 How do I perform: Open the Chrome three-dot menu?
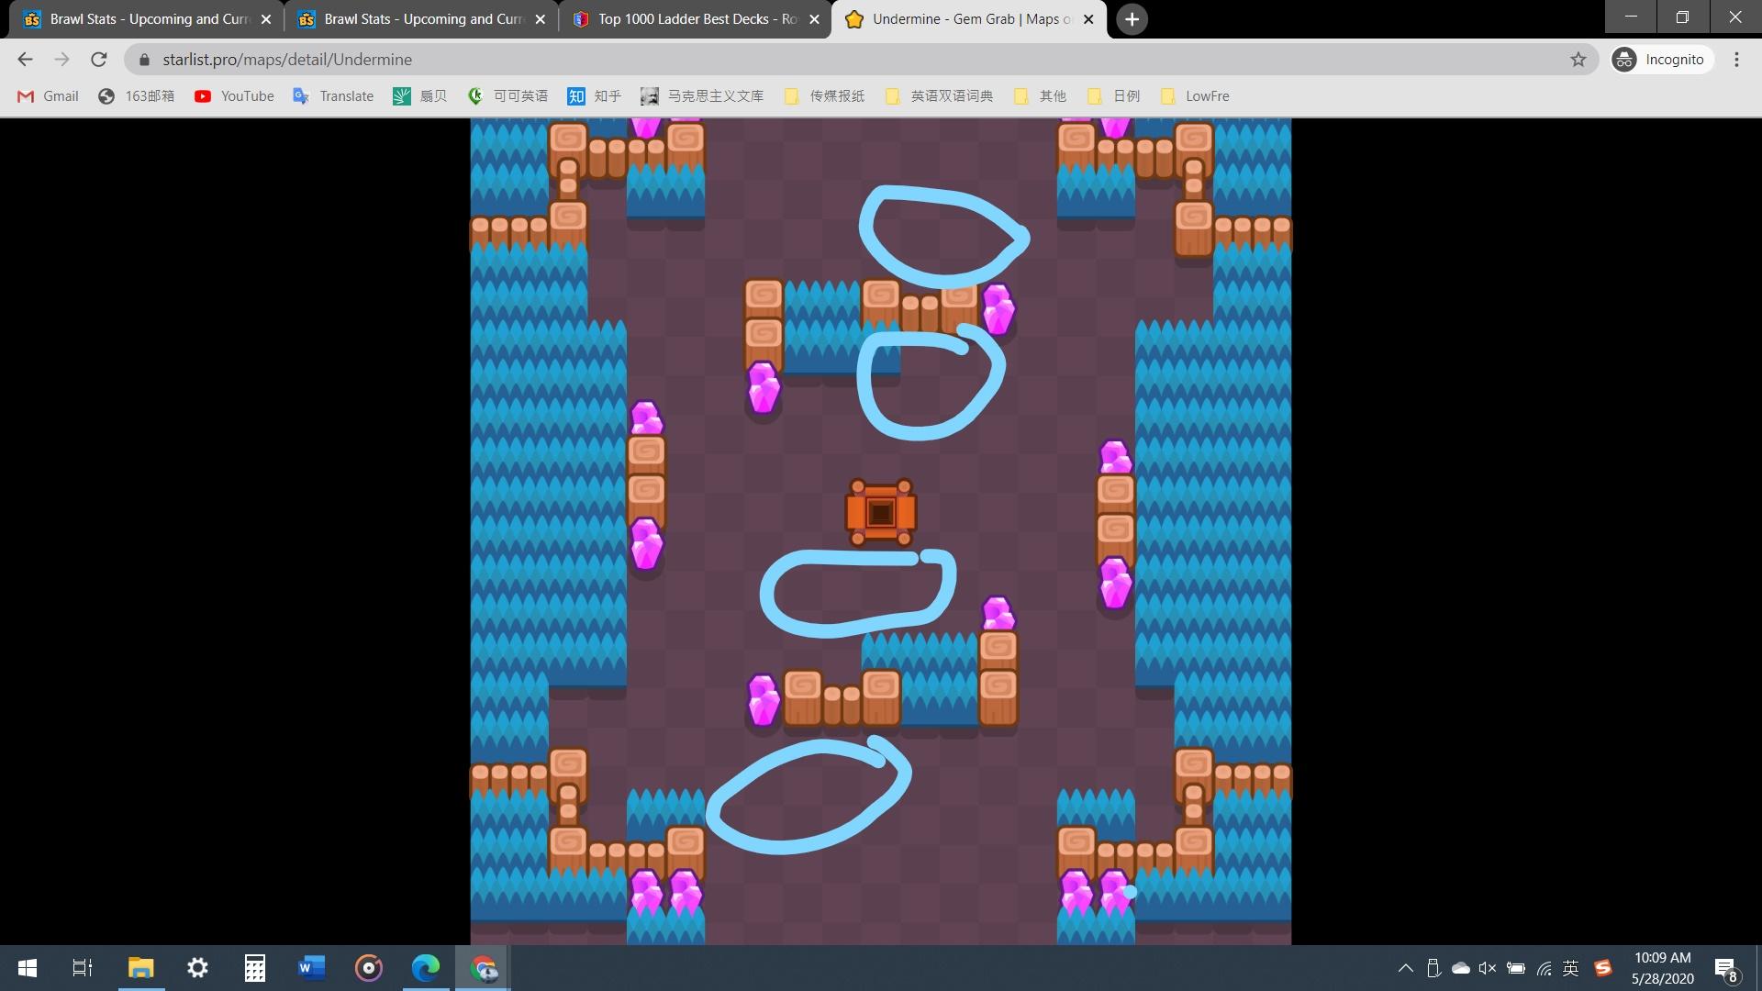1736,60
